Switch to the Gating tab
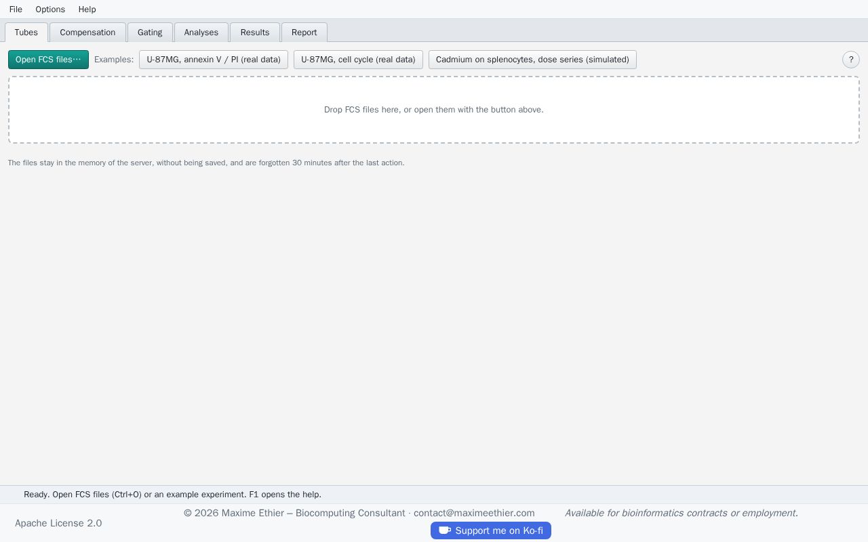The height and width of the screenshot is (542, 868). click(x=150, y=33)
